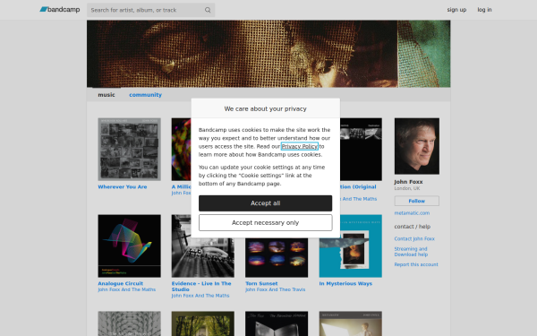Click the Analogue Circuit title link
Screen dimensions: 537x336
point(120,283)
